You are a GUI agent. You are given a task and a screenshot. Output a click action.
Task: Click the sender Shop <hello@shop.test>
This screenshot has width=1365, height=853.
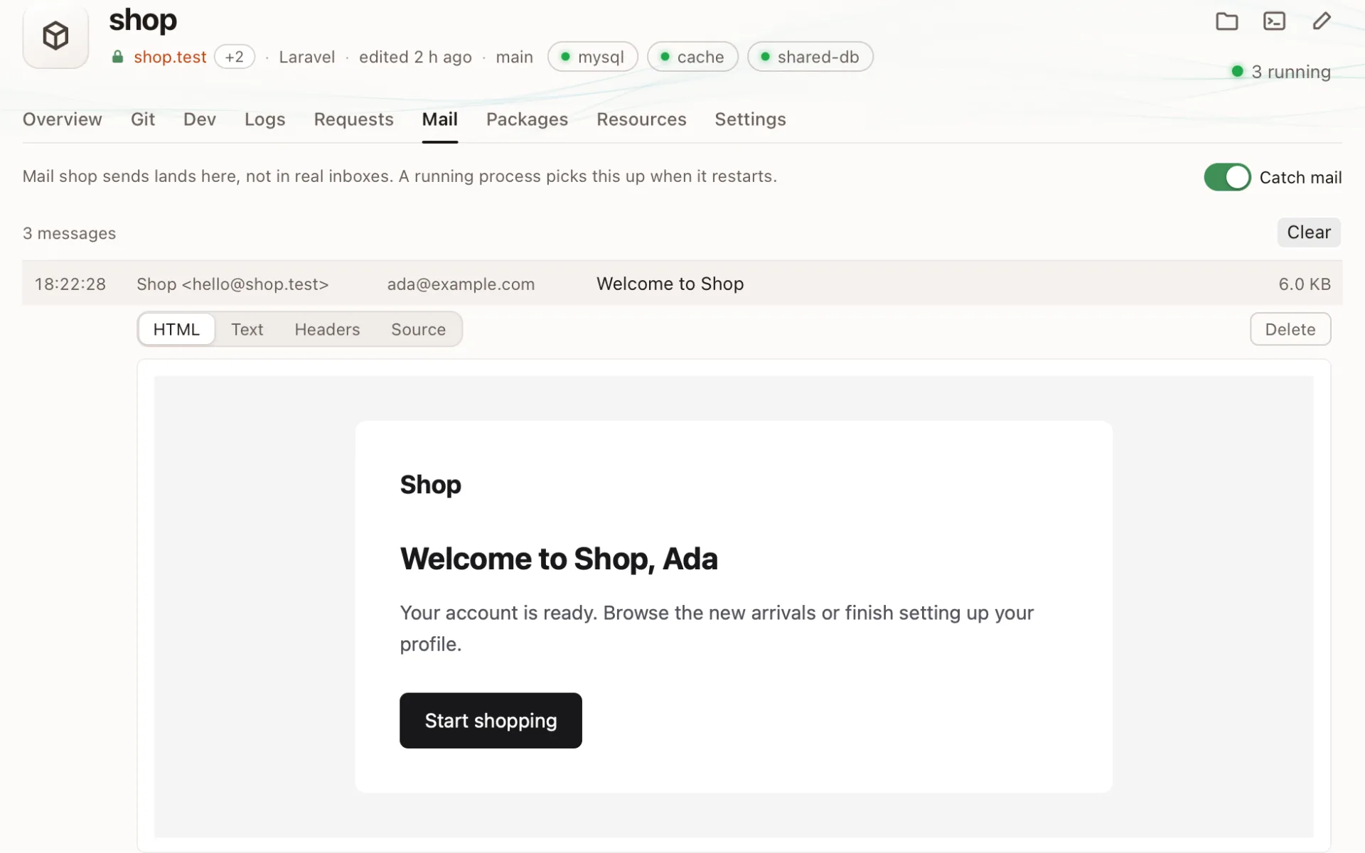click(x=232, y=284)
